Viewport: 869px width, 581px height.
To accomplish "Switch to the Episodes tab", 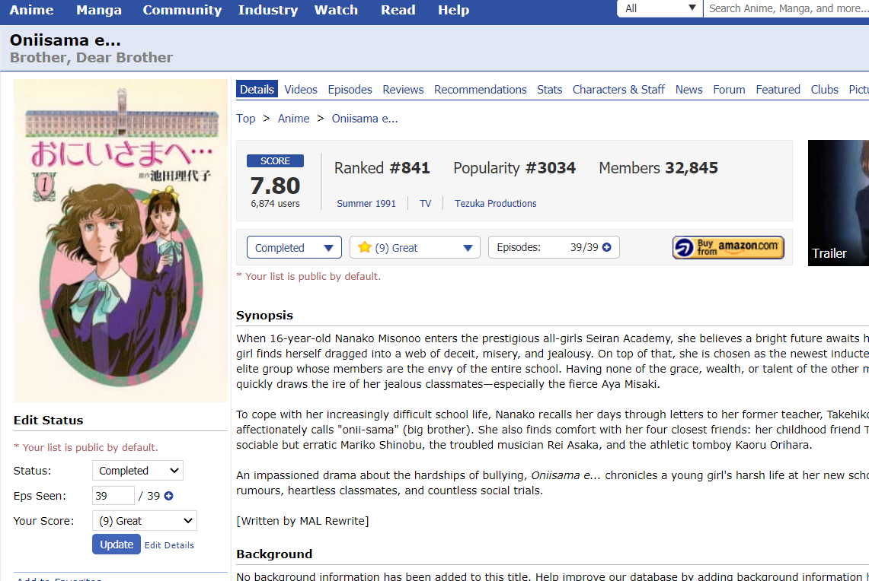I will point(350,89).
